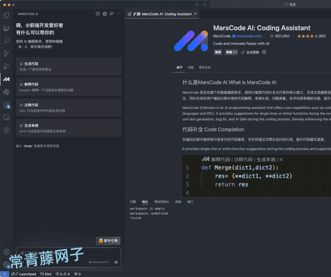This screenshot has width=331, height=277.
Task: Open the Explorer view in activity bar
Action: (6, 15)
